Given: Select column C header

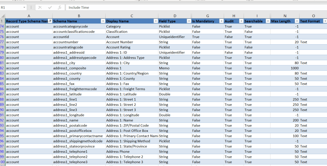Looking at the screenshot, I should coord(132,16).
